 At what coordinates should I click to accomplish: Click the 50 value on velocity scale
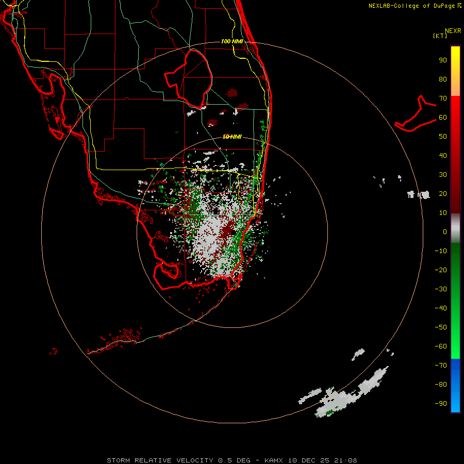pyautogui.click(x=443, y=137)
